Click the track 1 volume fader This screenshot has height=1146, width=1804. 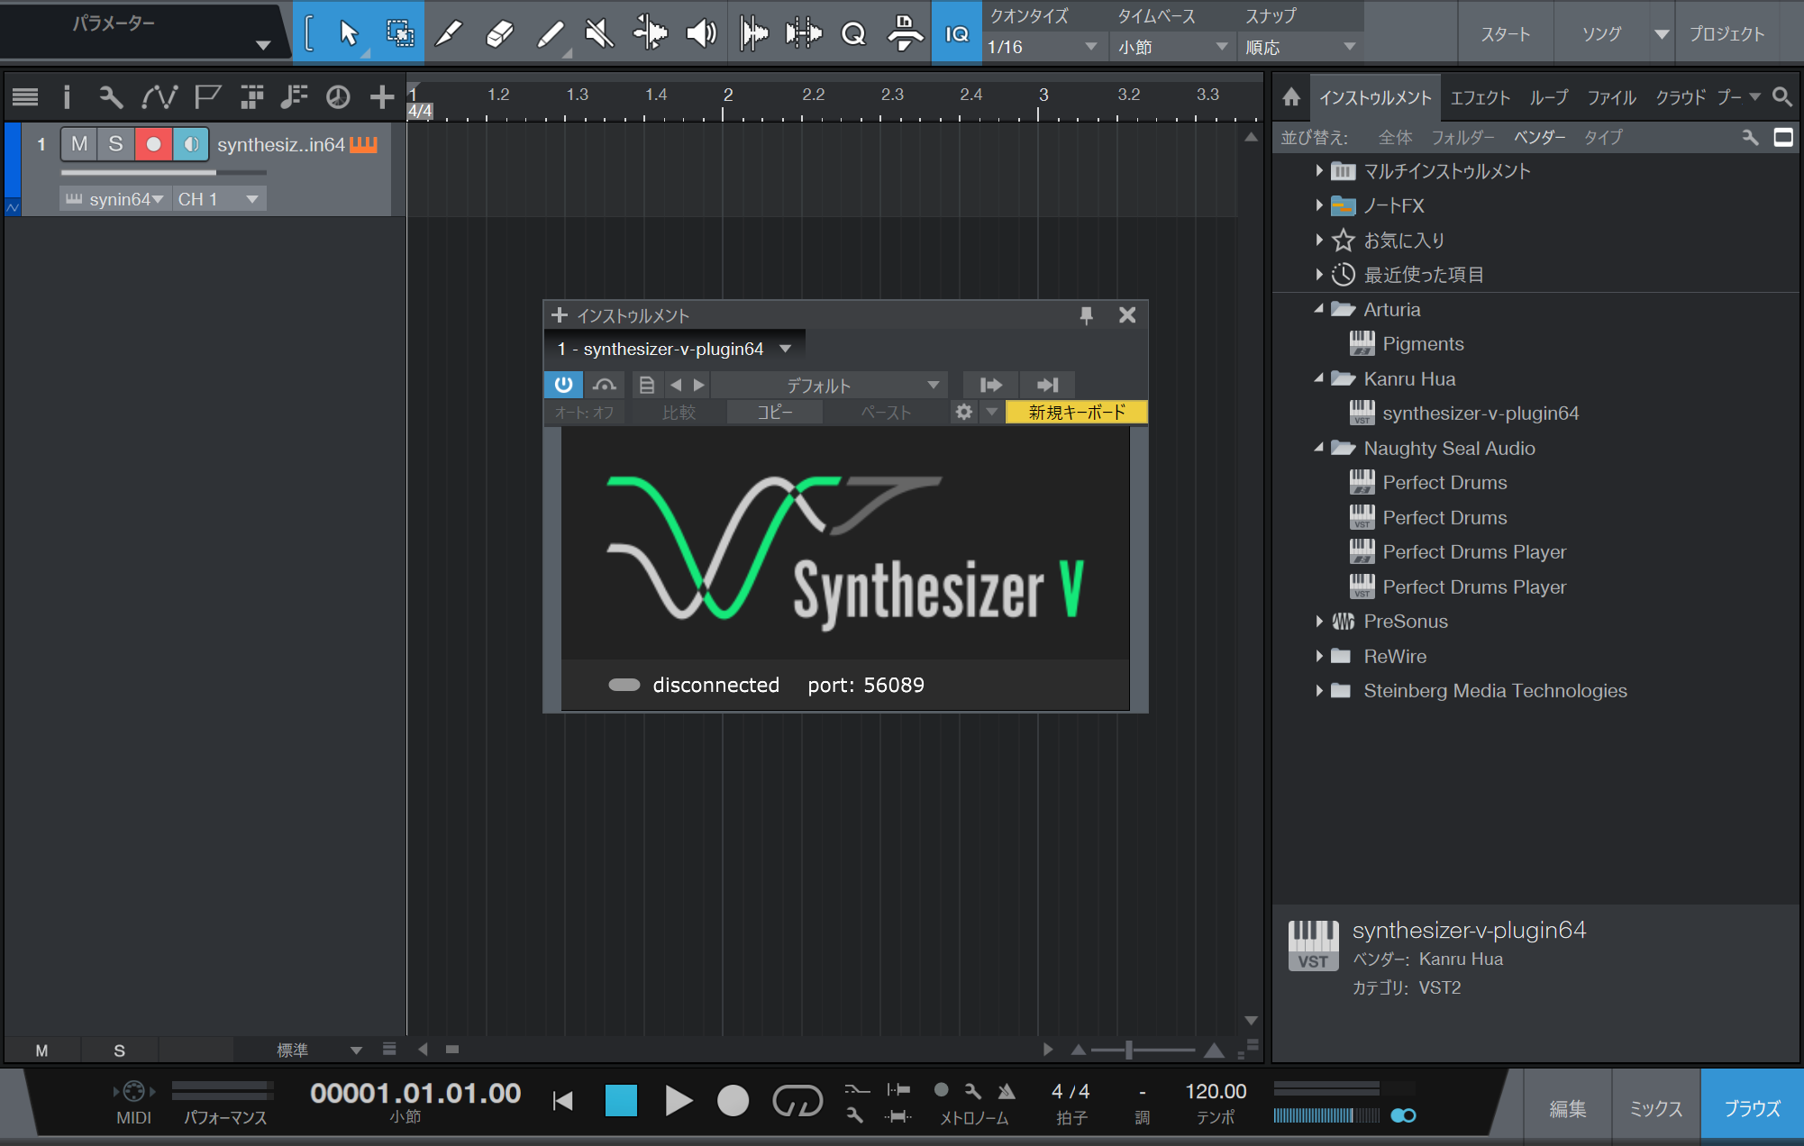click(163, 172)
